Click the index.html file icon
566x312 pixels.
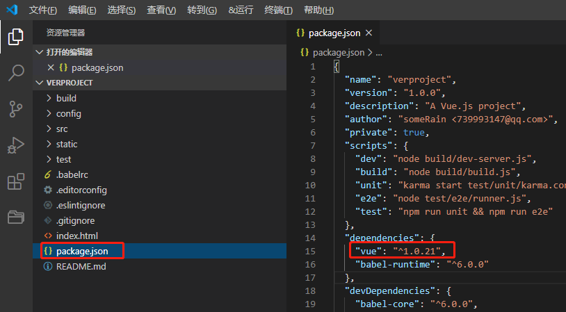coord(48,236)
